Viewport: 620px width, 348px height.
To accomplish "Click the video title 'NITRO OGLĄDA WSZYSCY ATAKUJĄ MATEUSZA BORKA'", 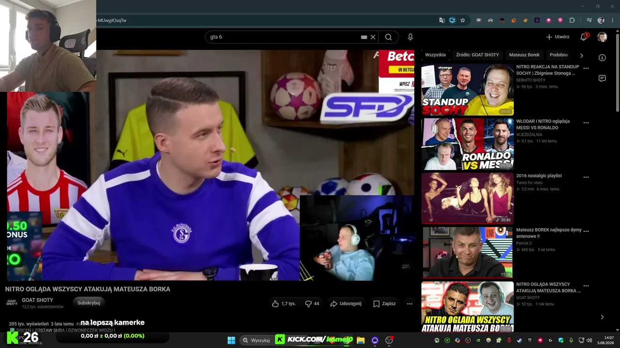I will (88, 289).
